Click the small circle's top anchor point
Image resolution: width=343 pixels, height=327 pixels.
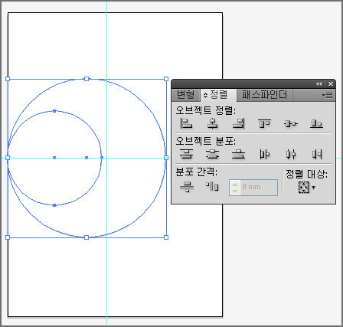coord(54,111)
